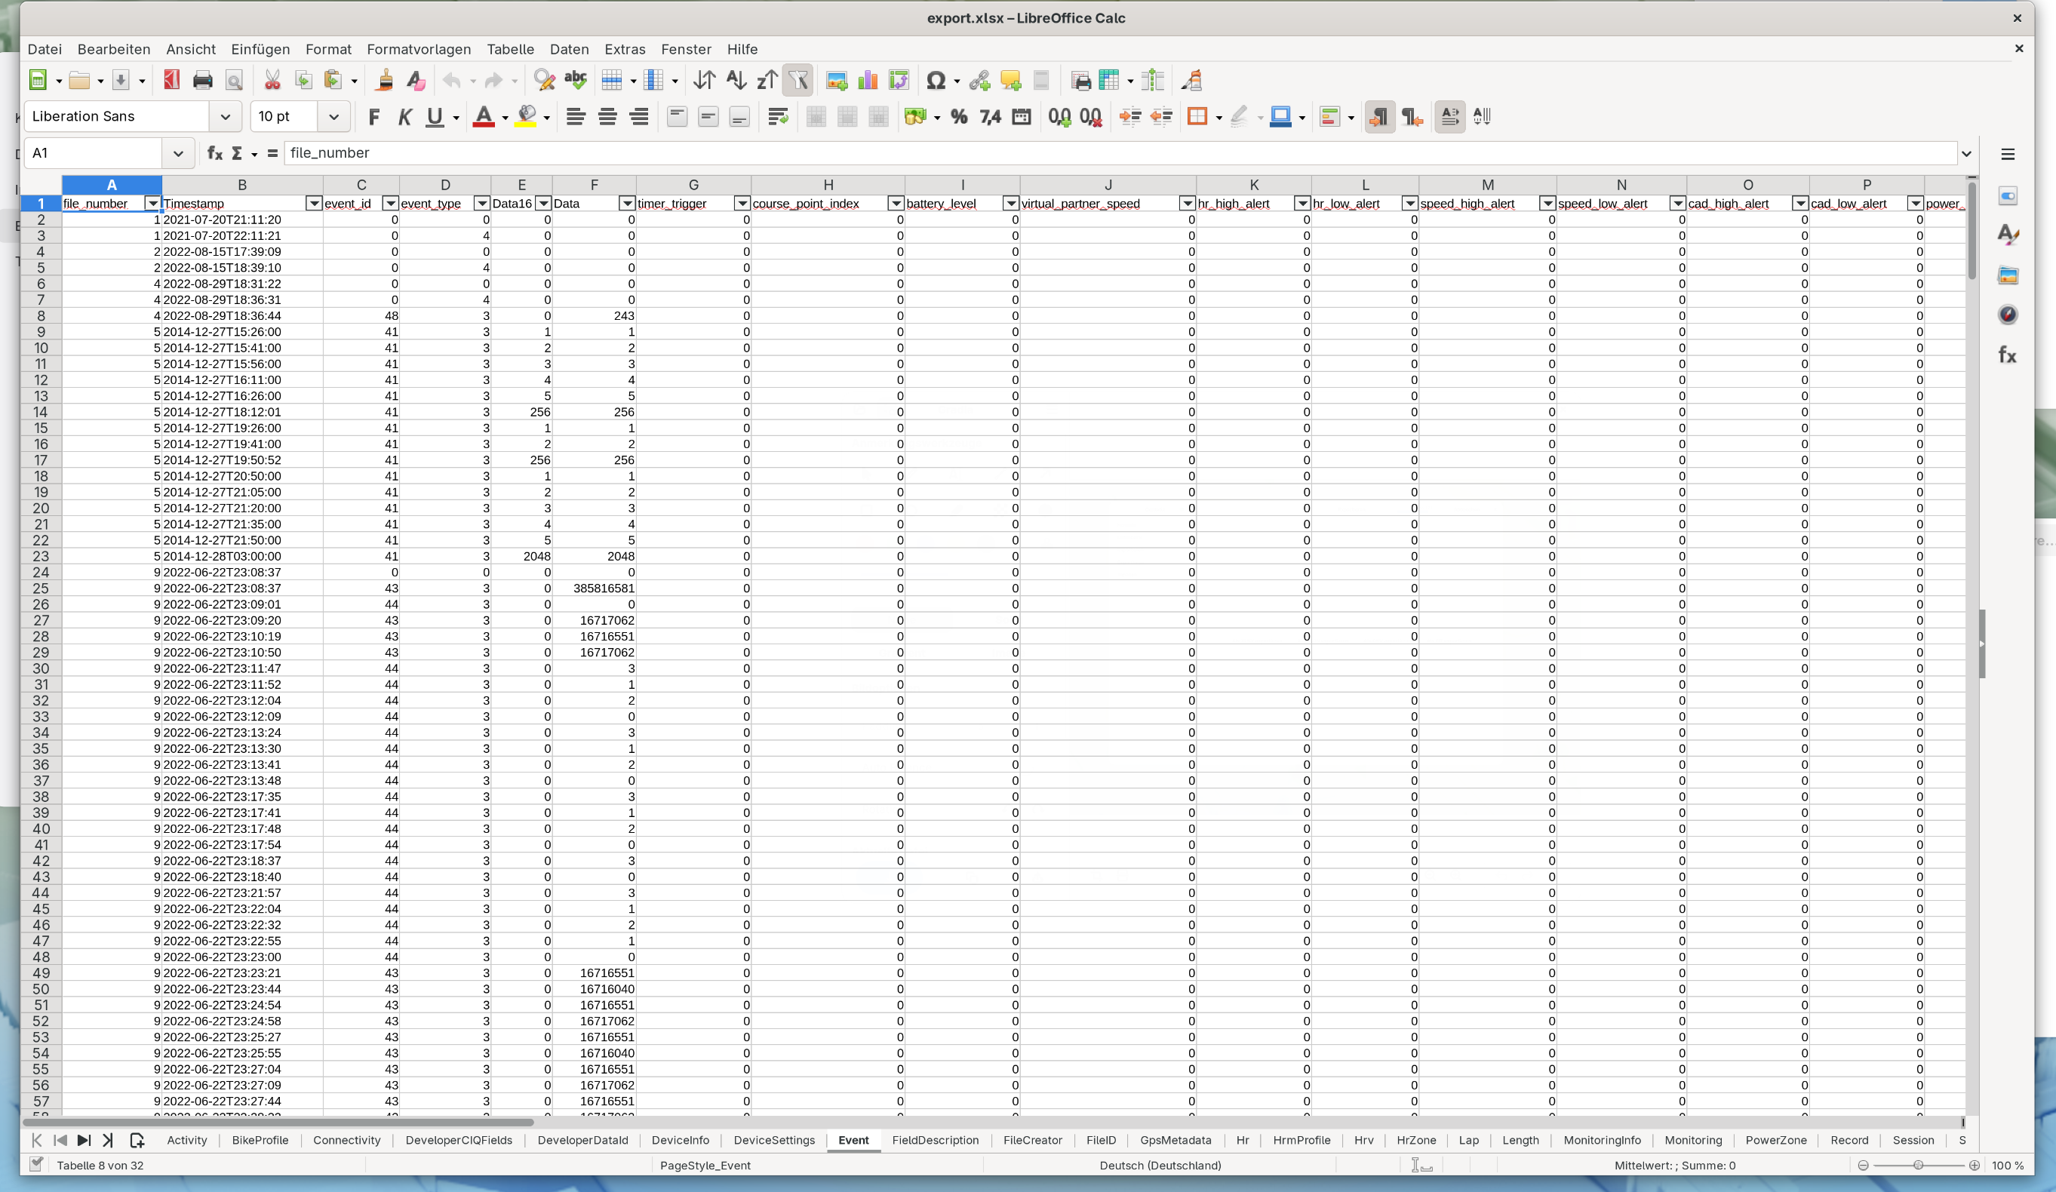The height and width of the screenshot is (1192, 2056).
Task: Open the sidebar Navigator compass icon
Action: click(2008, 315)
